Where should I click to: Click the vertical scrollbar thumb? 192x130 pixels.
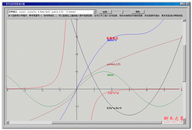[184, 63]
